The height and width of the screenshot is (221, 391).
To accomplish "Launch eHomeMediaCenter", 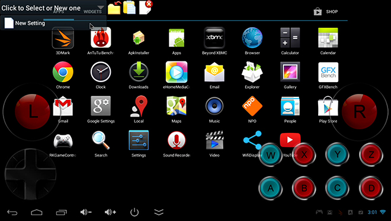I will click(177, 72).
